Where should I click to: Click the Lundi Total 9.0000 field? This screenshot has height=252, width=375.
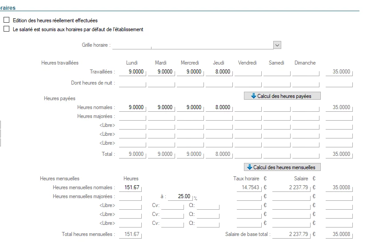pyautogui.click(x=132, y=154)
